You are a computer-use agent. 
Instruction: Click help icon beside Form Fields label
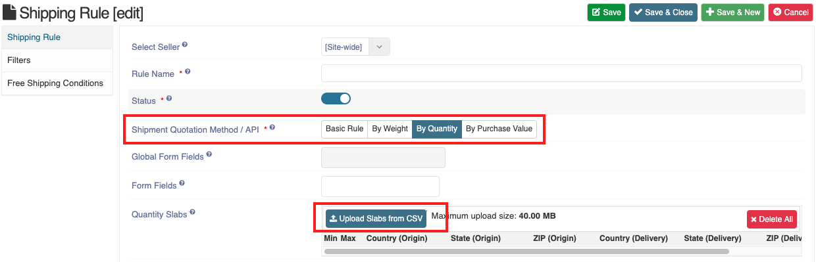(x=182, y=184)
